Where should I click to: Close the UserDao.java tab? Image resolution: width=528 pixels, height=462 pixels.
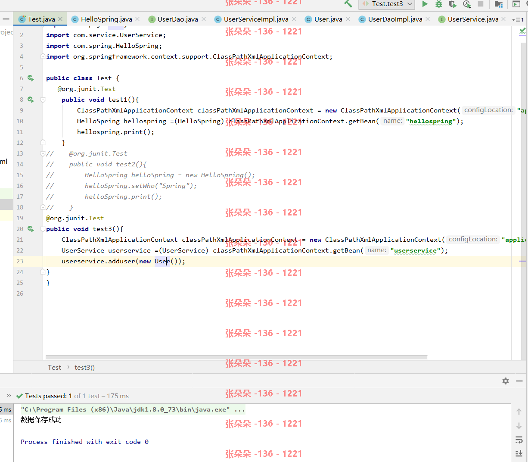coord(204,19)
